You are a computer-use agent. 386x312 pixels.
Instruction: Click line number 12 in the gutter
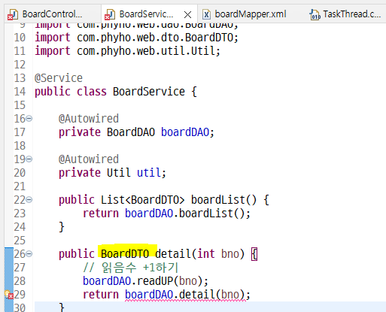pos(20,65)
